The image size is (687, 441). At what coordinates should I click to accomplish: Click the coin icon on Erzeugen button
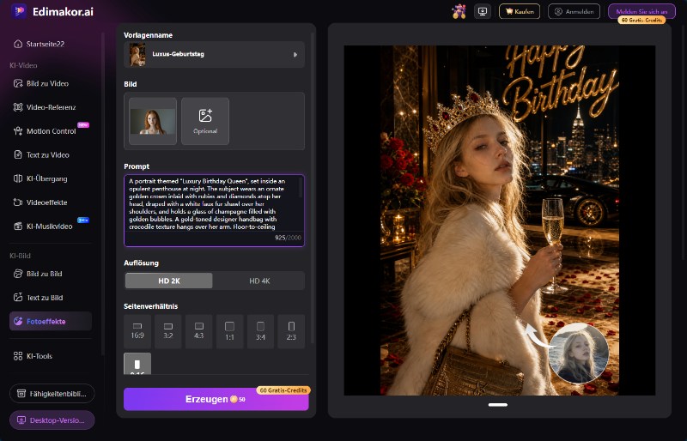click(x=234, y=399)
